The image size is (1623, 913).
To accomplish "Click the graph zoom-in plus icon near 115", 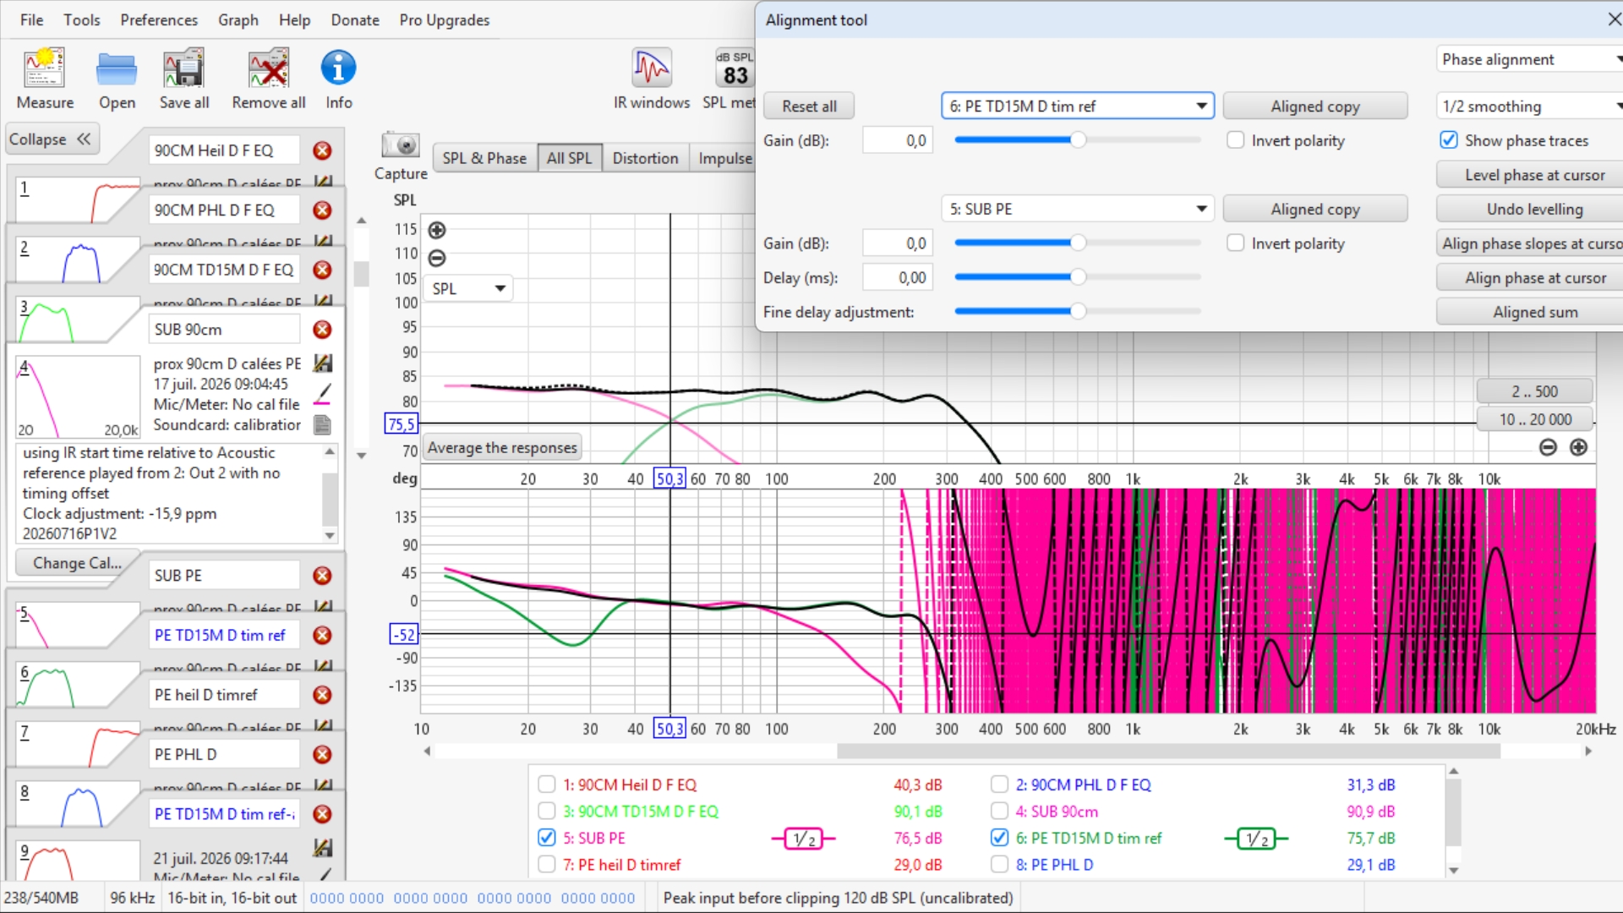I will (437, 230).
